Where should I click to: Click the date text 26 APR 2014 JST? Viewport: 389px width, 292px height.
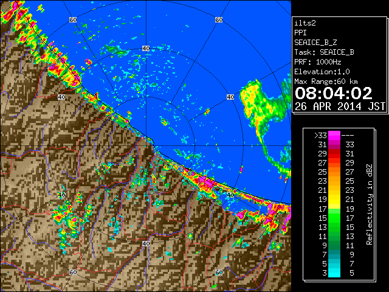point(340,106)
